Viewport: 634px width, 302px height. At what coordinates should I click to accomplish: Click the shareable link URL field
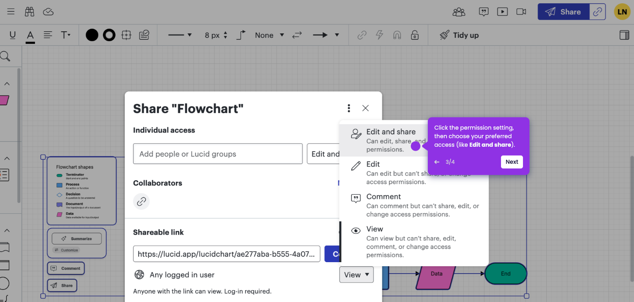(227, 254)
